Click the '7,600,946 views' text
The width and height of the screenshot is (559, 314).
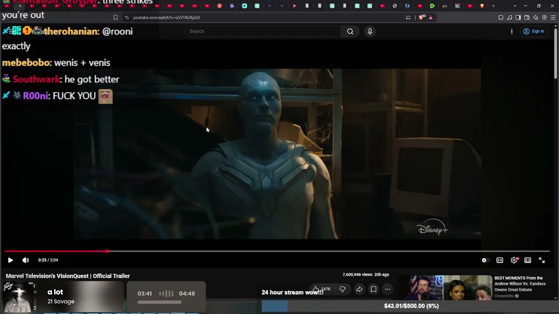pyautogui.click(x=357, y=275)
